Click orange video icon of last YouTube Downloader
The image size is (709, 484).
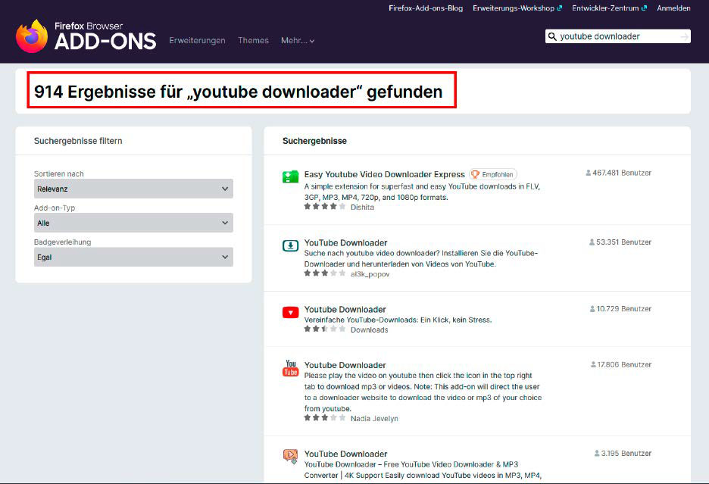pos(290,457)
